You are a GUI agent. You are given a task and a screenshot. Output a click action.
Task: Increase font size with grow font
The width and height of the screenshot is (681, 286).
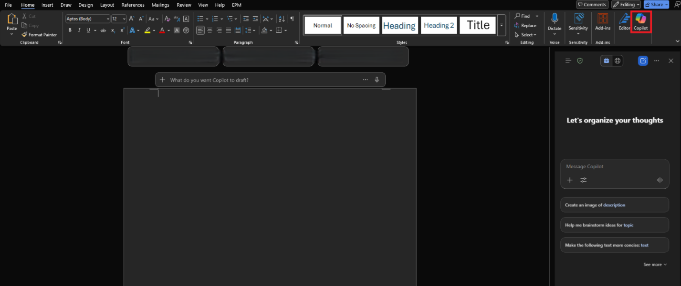[132, 19]
